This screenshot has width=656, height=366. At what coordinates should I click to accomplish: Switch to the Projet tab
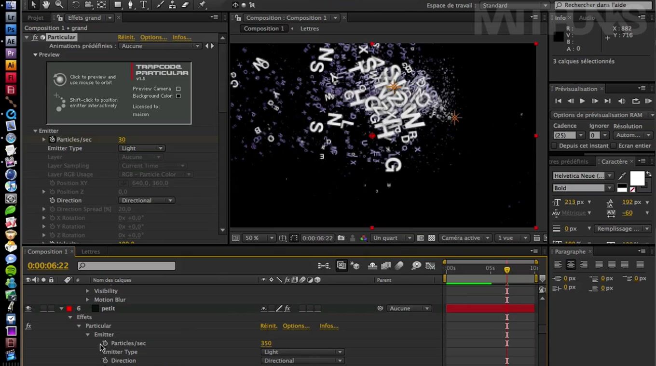click(36, 18)
